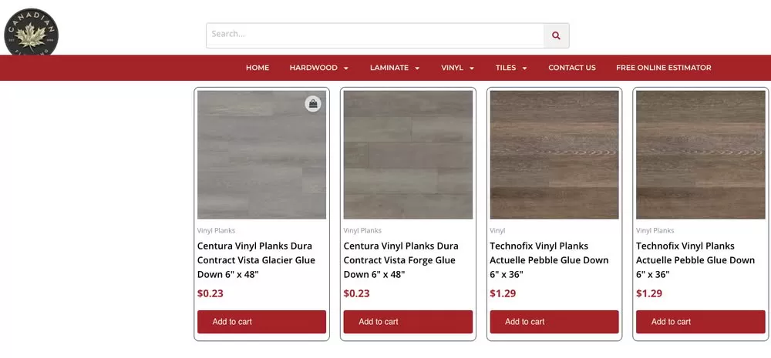Click the Canadian Flooring logo
771x358 pixels.
[x=32, y=32]
